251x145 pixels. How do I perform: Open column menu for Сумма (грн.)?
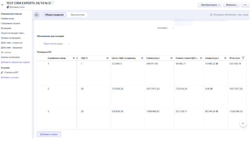pyautogui.click(x=172, y=58)
